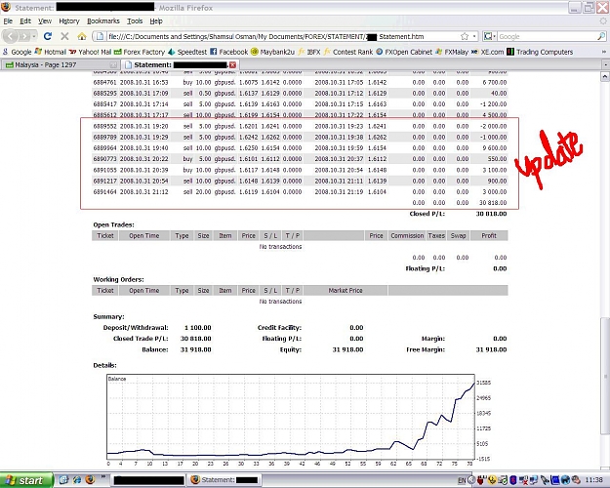Click the Working Orders heading
Image resolution: width=610 pixels, height=488 pixels.
(118, 279)
